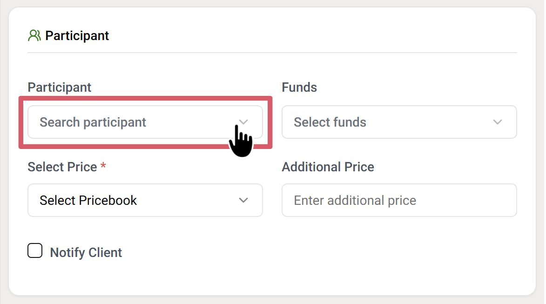Image resolution: width=546 pixels, height=304 pixels.
Task: Expand the Select funds dropdown
Action: [x=399, y=122]
